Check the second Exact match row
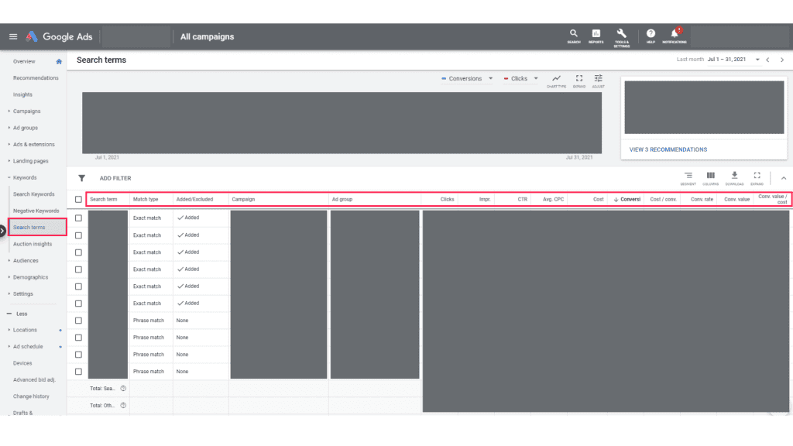The height and width of the screenshot is (446, 793). pyautogui.click(x=78, y=235)
